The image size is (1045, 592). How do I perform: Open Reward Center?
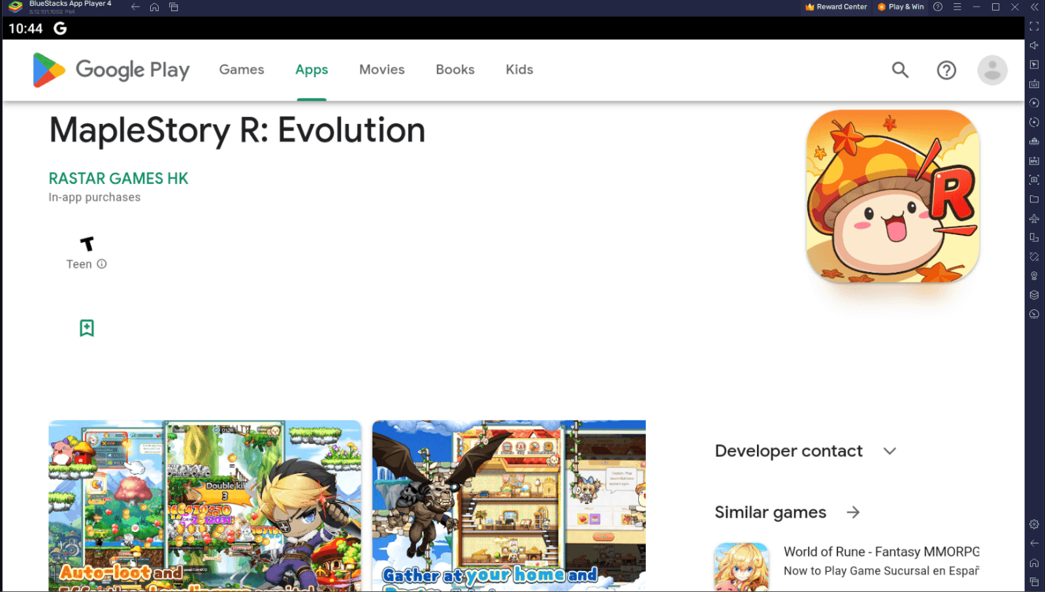click(x=837, y=7)
